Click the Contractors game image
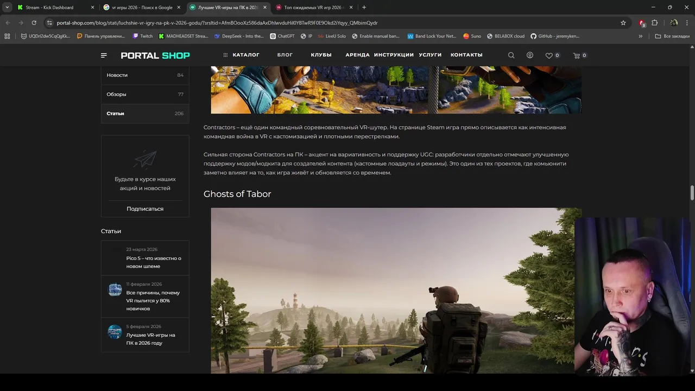Screen dimensions: 695x391 point(396,90)
